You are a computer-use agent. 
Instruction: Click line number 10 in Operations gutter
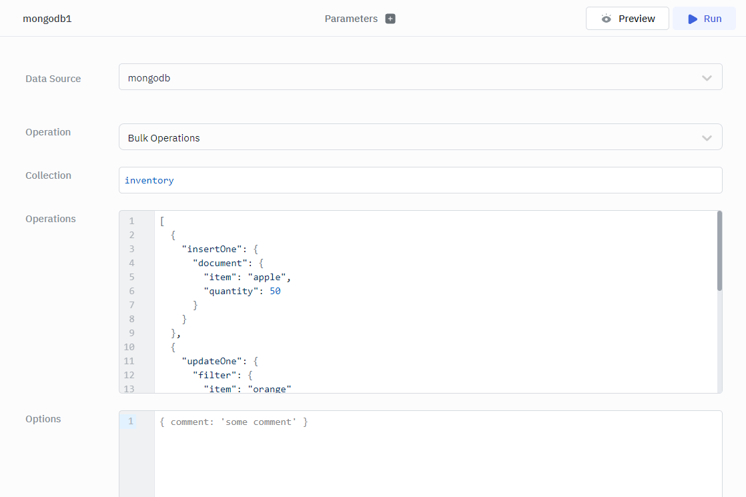(129, 347)
